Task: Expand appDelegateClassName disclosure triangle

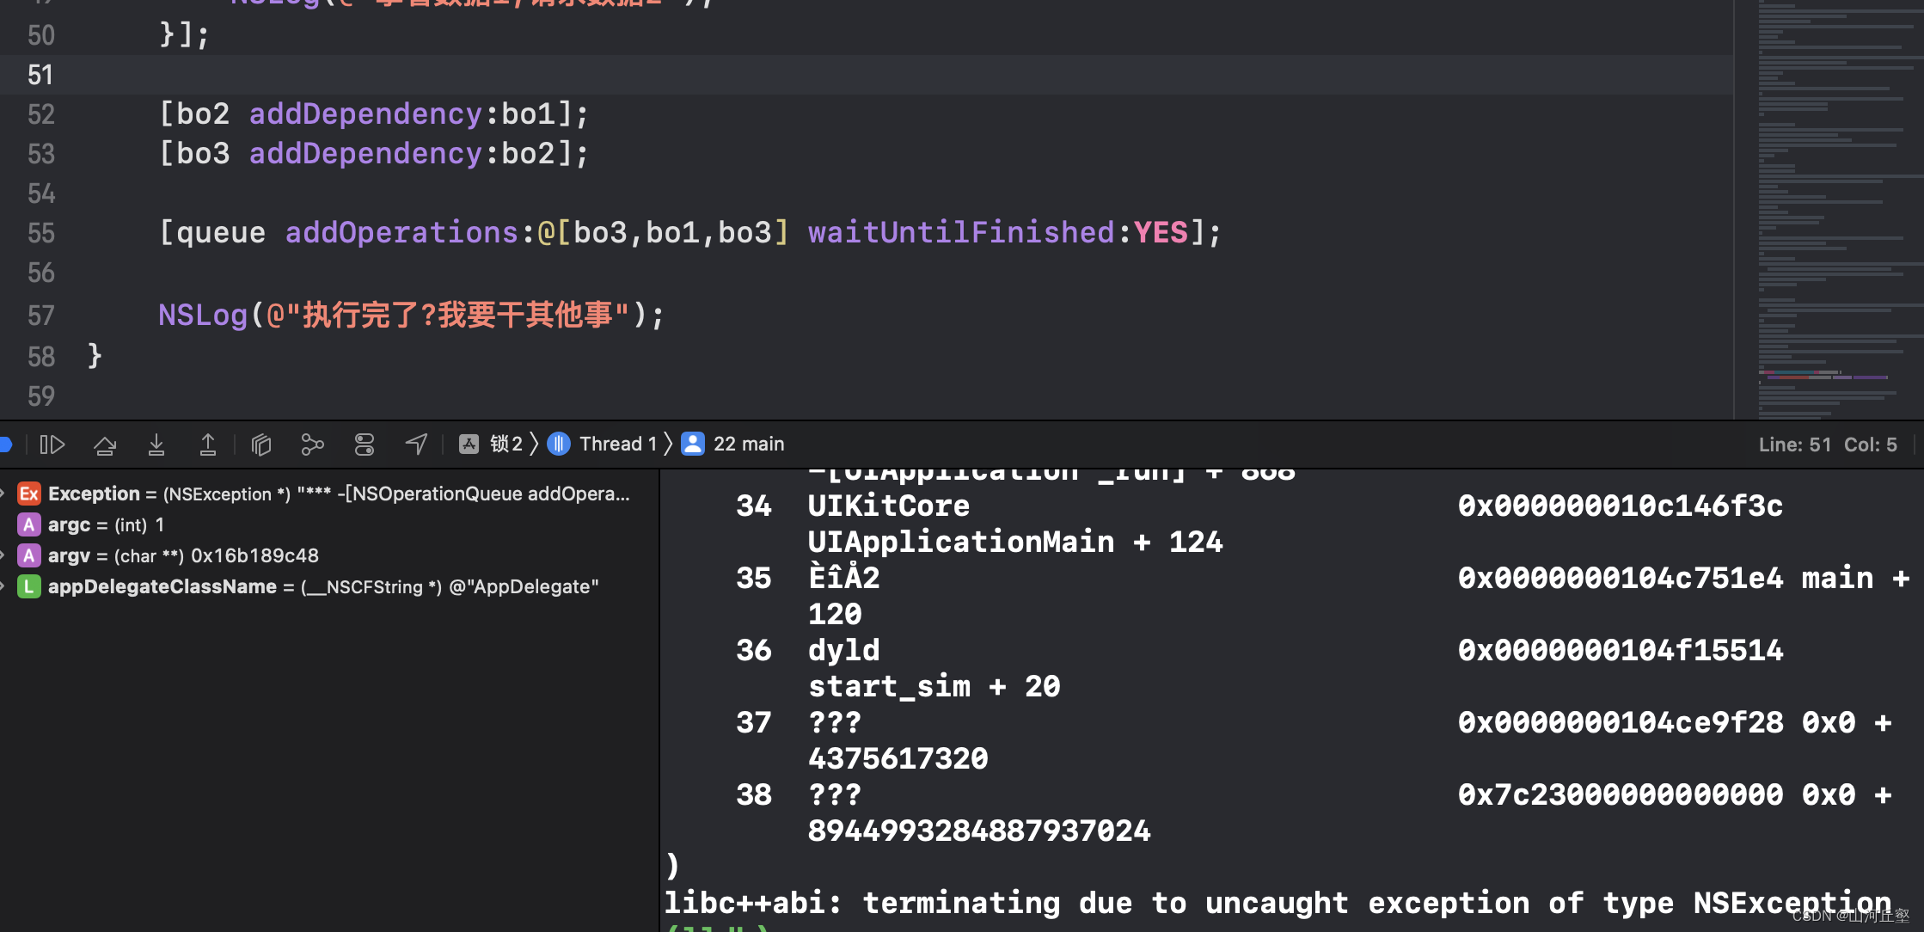Action: point(3,586)
